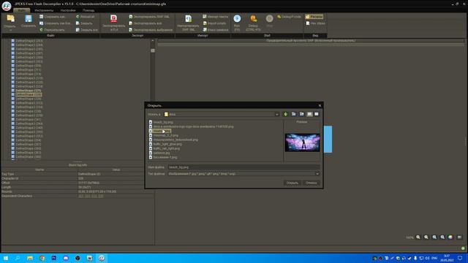Open Google Chrome from the taskbar
Screen dimensions: 468x263
42,258
